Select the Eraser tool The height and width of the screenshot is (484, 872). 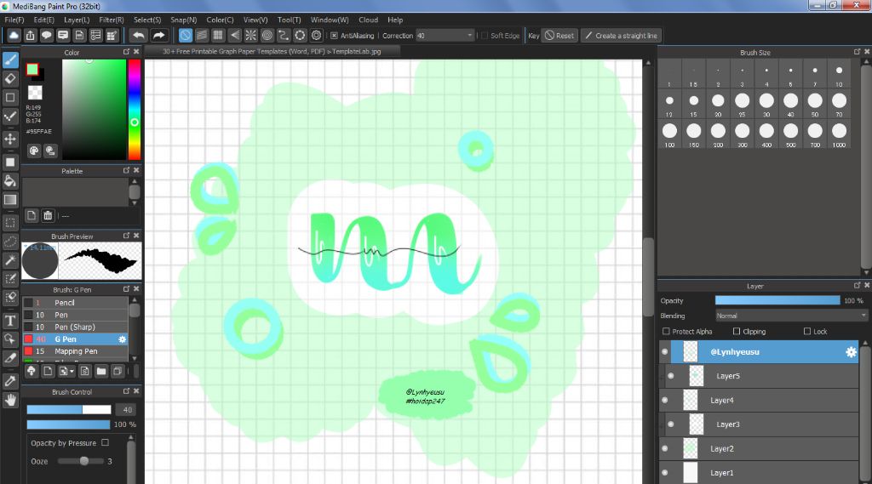(x=10, y=79)
